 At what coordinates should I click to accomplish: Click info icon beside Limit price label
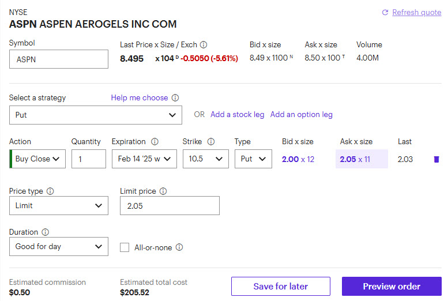click(163, 191)
